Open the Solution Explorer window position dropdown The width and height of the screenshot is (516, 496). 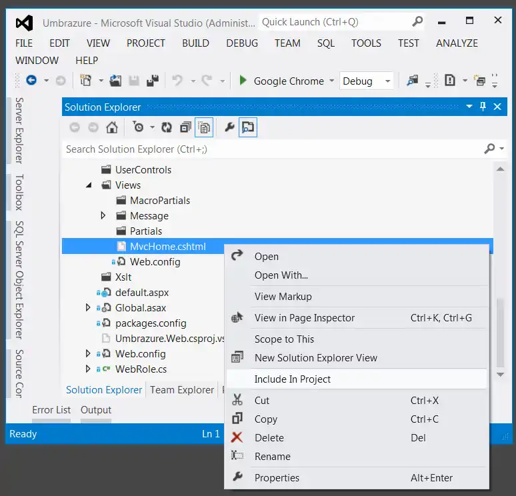[x=469, y=107]
